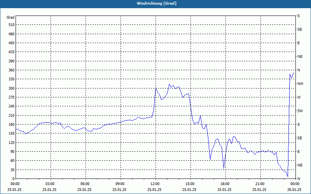Select the 00:00 label above 26.01.25

coord(294,184)
